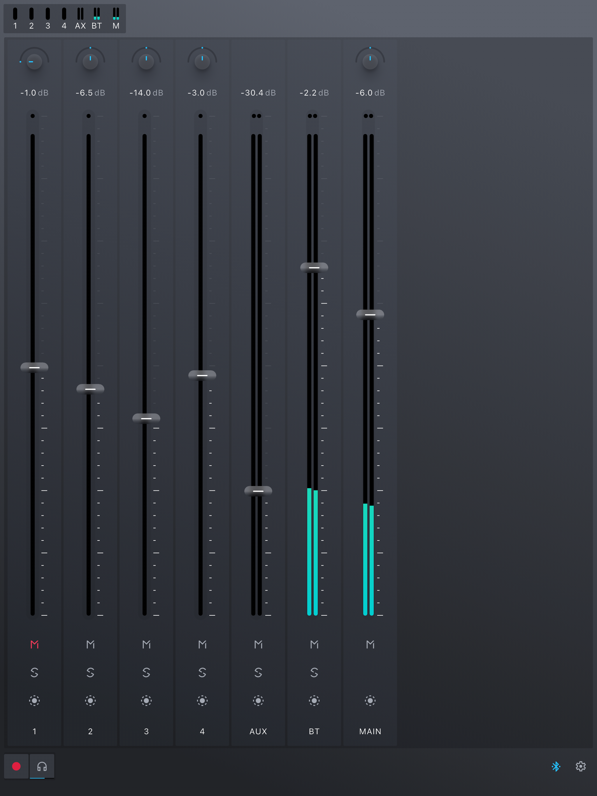
Task: Select the headphones monitor tab
Action: [x=42, y=766]
